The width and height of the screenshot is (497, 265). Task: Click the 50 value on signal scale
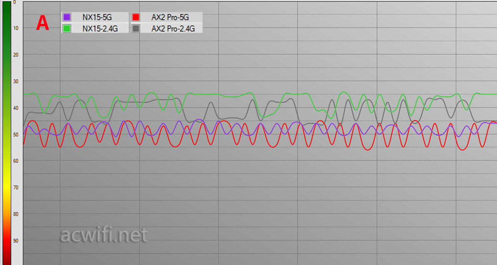click(16, 135)
